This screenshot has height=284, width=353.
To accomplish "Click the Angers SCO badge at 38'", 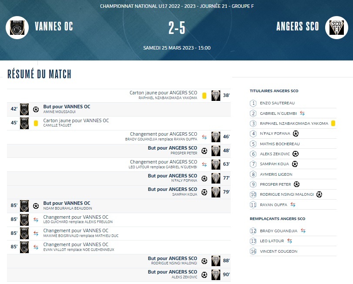I will (x=215, y=96).
